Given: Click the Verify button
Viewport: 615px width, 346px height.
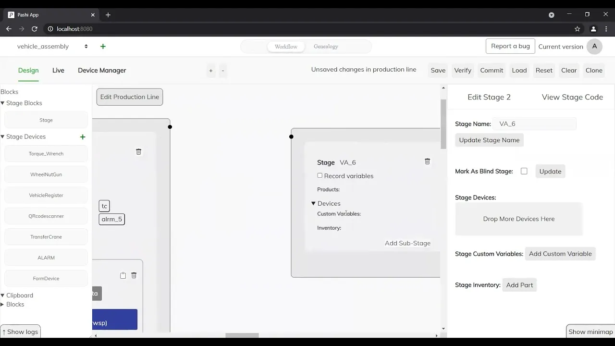Looking at the screenshot, I should (463, 70).
